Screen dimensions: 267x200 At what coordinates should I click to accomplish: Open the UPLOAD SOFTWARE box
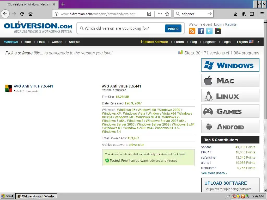tap(230, 185)
